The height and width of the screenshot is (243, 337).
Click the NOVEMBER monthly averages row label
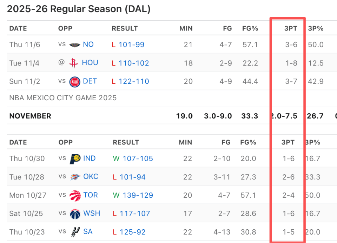(30, 116)
